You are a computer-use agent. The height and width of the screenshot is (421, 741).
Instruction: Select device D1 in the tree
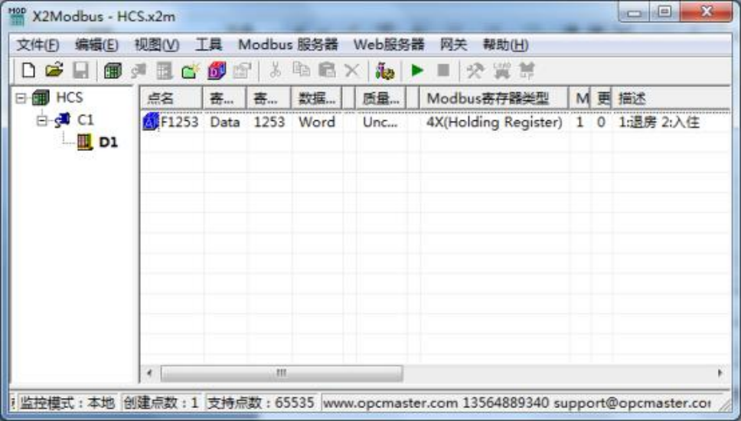click(x=108, y=142)
